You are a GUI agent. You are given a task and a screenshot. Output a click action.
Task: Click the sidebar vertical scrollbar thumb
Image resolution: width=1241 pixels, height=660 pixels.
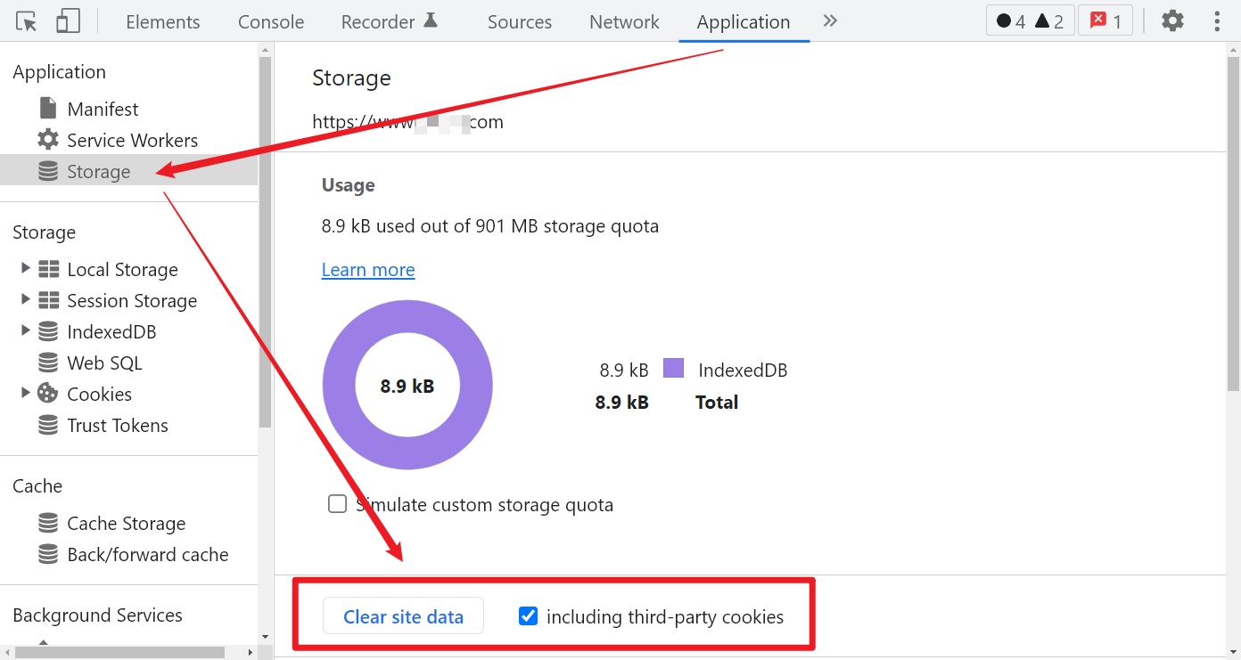[x=265, y=241]
